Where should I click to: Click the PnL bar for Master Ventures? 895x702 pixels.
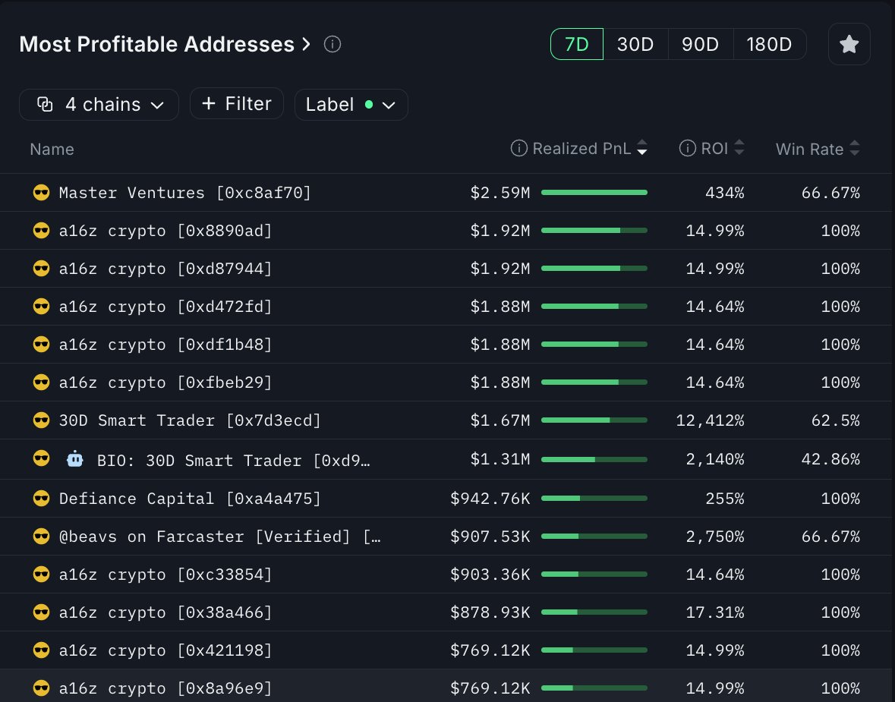[x=594, y=192]
